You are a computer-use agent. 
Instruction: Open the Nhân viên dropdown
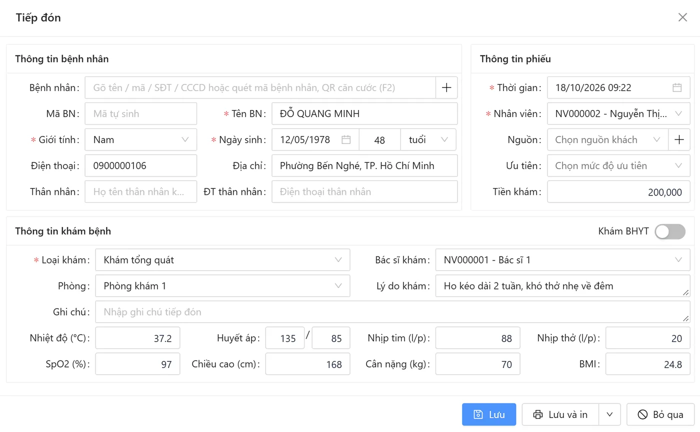(618, 113)
